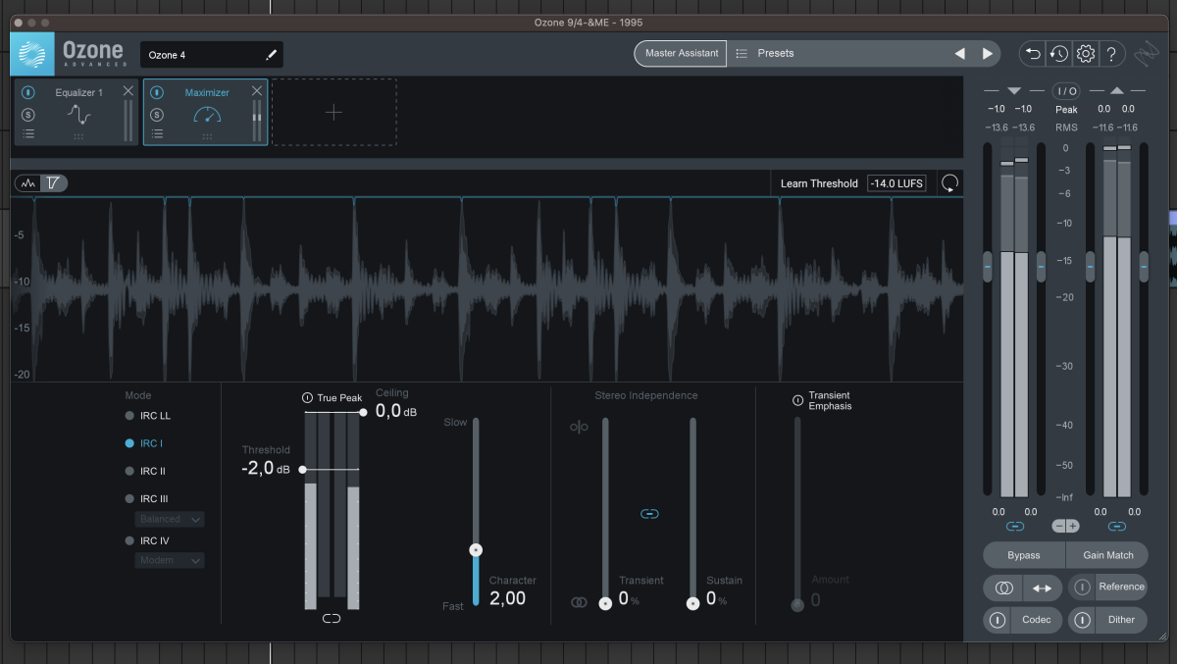Toggle Reference power button

pyautogui.click(x=1082, y=587)
